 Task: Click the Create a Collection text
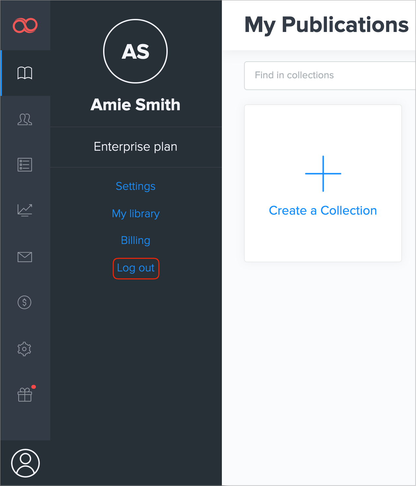(x=323, y=211)
